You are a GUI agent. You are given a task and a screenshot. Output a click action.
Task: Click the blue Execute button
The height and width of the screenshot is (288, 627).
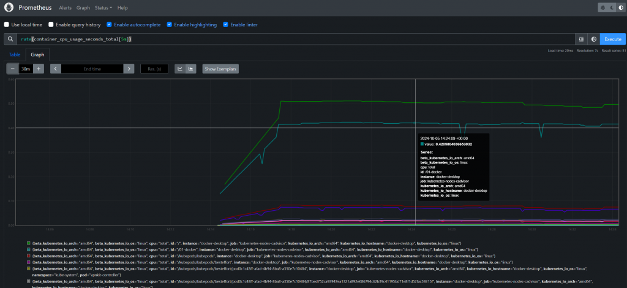click(x=612, y=39)
